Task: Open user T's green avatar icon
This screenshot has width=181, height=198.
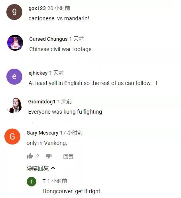Action: pyautogui.click(x=31, y=182)
